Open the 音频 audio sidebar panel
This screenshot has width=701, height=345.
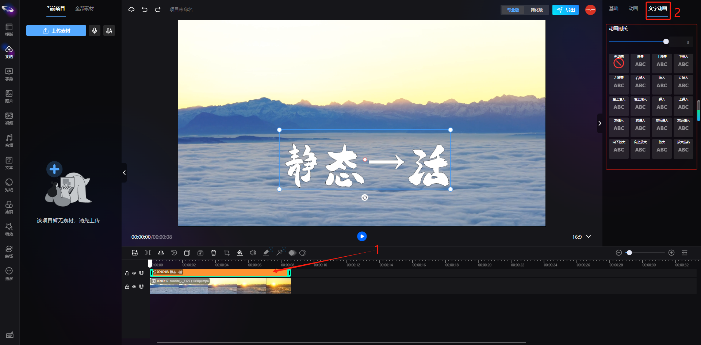coord(9,141)
